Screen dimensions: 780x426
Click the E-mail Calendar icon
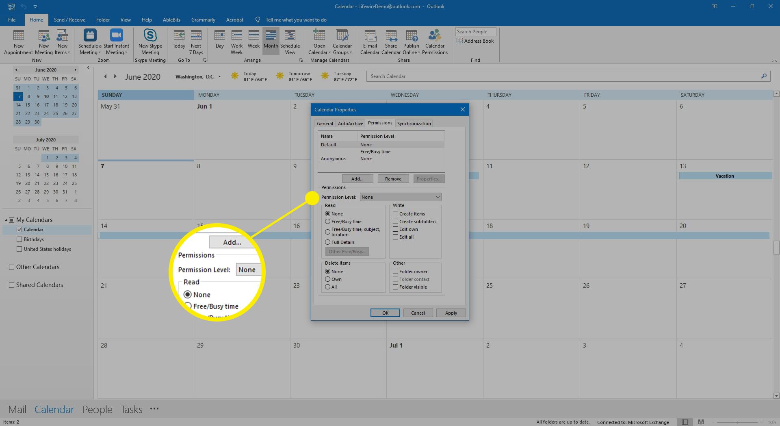[x=370, y=42]
